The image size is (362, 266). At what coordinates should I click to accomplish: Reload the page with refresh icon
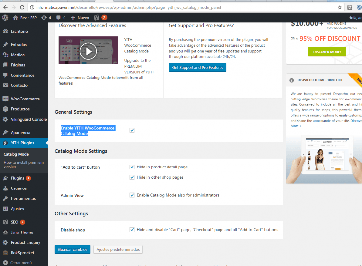click(22, 7)
